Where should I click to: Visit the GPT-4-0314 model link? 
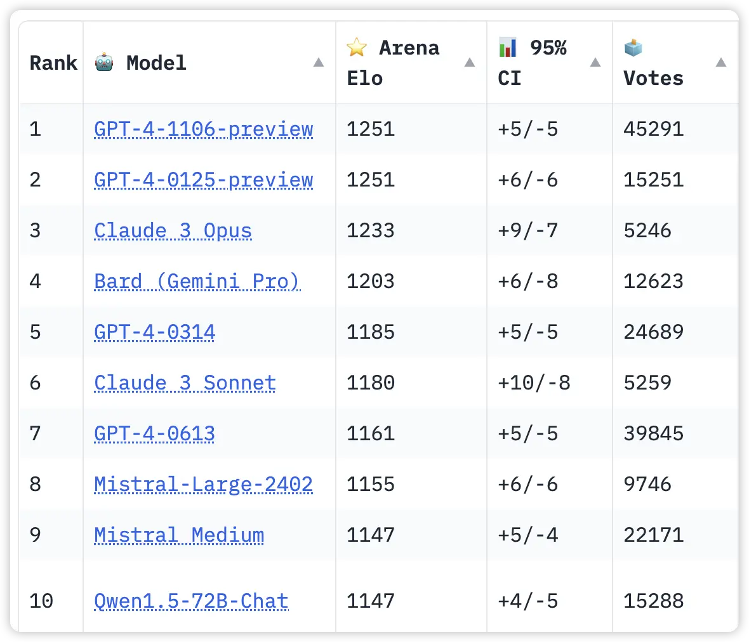(x=155, y=332)
